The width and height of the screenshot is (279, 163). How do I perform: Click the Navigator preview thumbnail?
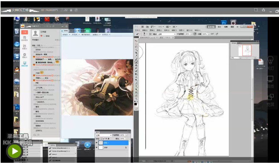pyautogui.click(x=245, y=50)
